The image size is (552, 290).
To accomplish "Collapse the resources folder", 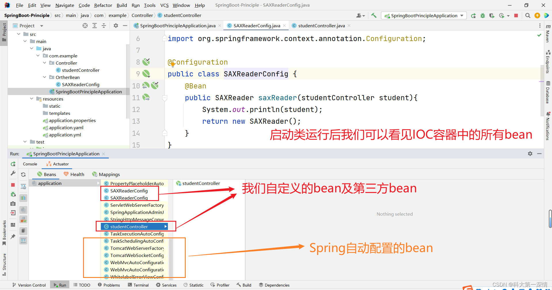I will click(x=32, y=99).
